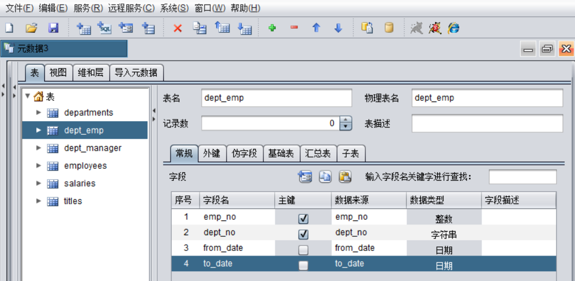575x281 pixels.
Task: Open file using the folder icon
Action: [32, 28]
